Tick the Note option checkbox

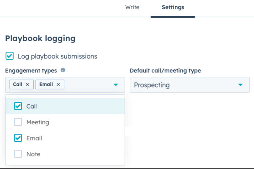pyautogui.click(x=18, y=154)
